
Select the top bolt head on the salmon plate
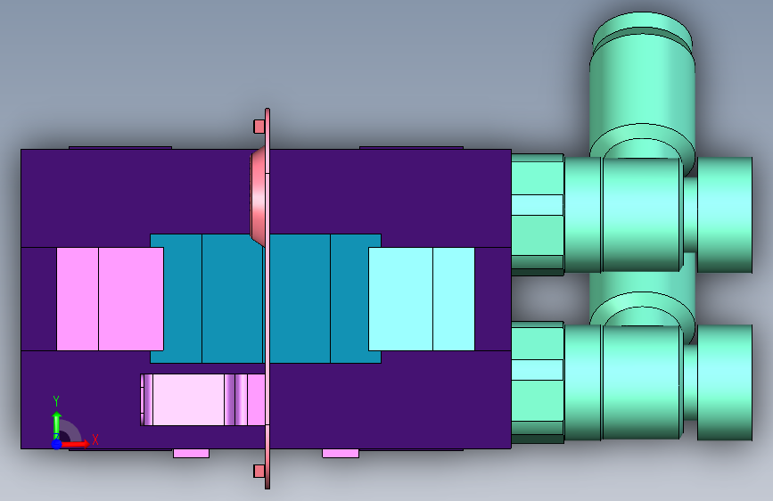pyautogui.click(x=259, y=127)
